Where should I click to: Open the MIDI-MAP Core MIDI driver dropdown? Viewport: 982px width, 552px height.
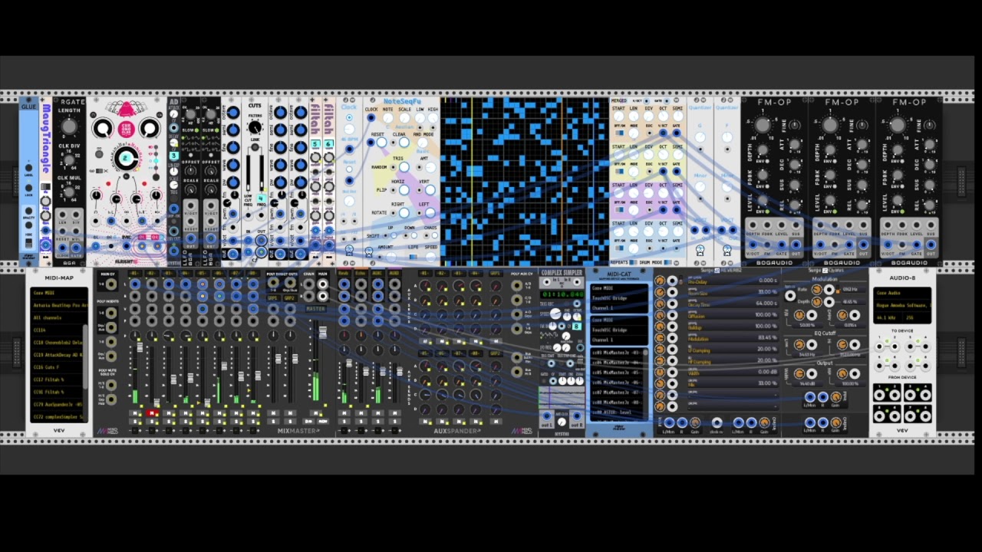click(59, 294)
